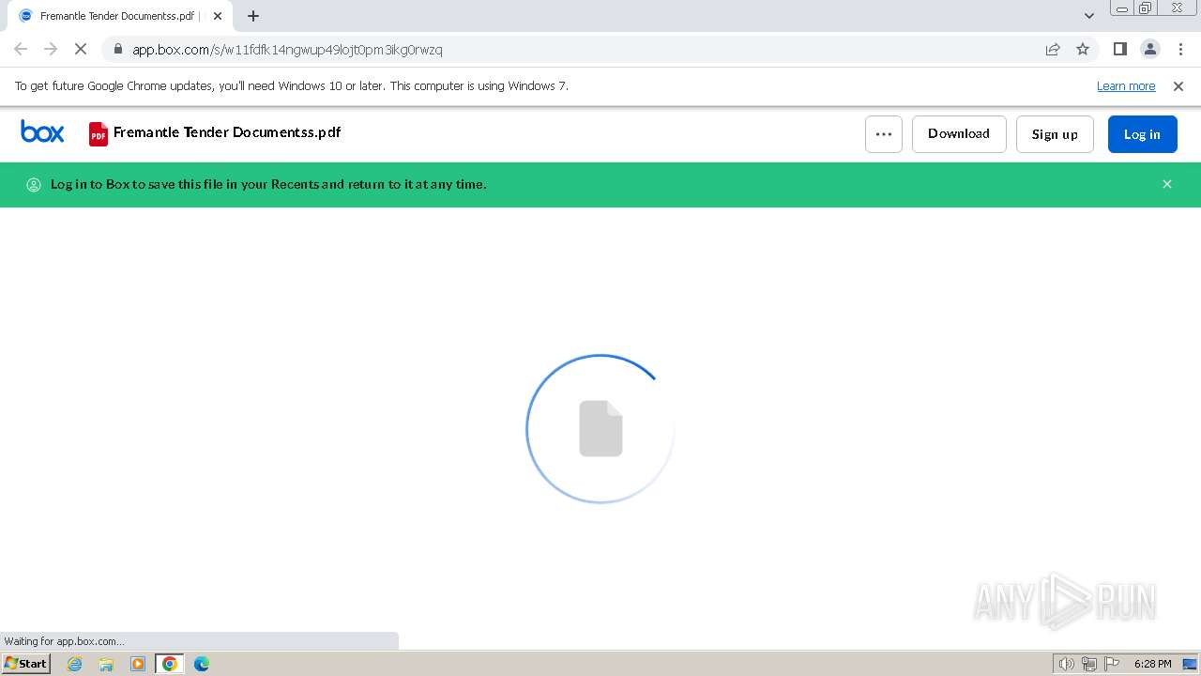This screenshot has width=1201, height=676.
Task: Open the Chrome side panel
Action: tap(1120, 49)
